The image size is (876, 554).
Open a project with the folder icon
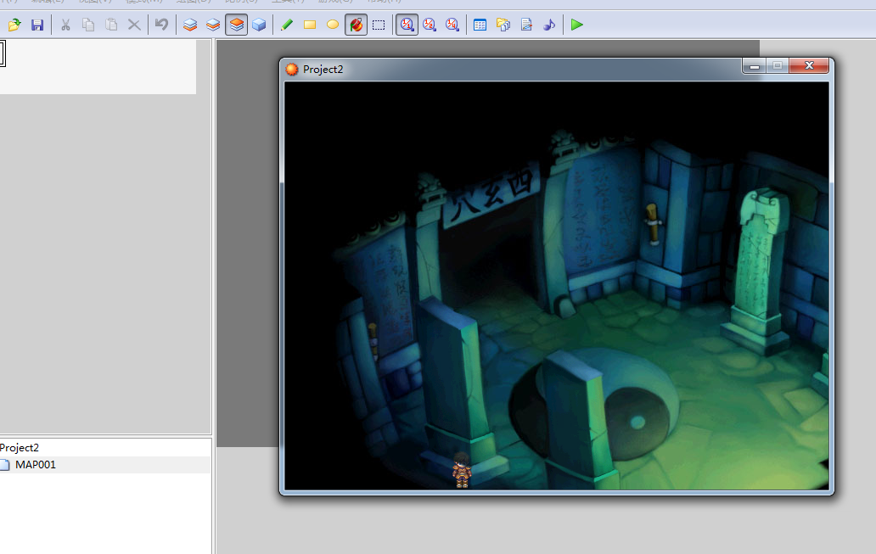coord(14,25)
